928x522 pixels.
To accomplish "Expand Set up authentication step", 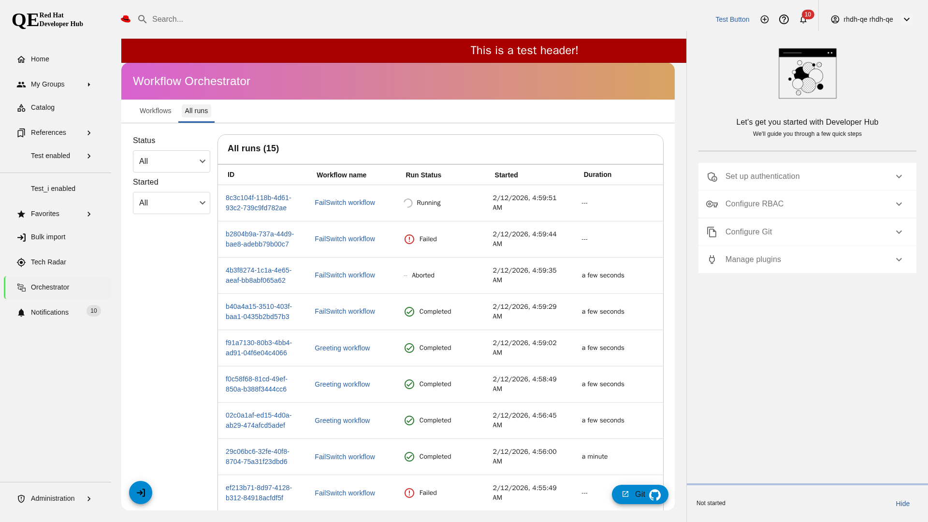I will 807,176.
